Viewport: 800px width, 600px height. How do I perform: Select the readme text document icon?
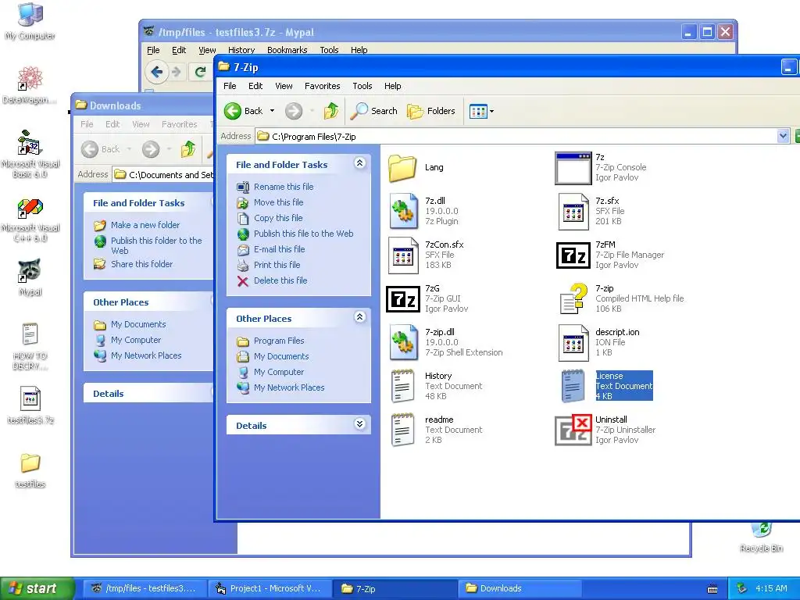(402, 430)
